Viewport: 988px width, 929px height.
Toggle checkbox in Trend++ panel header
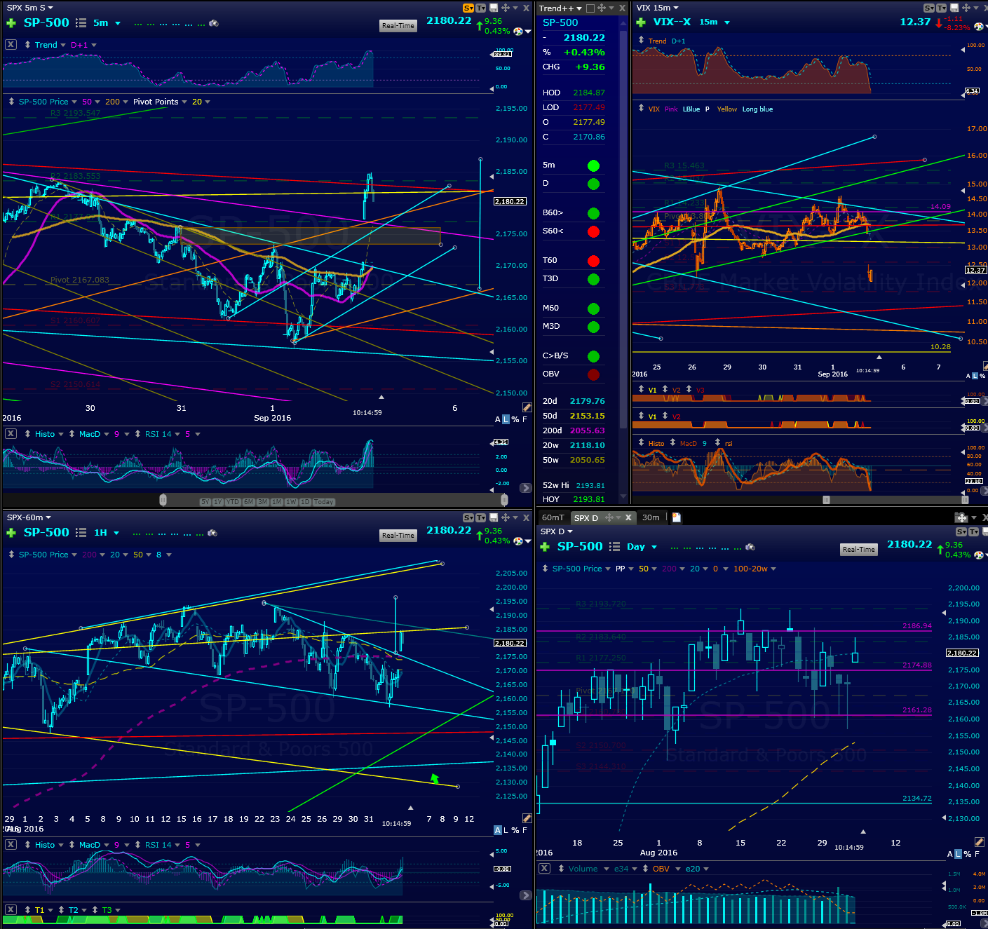coord(590,8)
